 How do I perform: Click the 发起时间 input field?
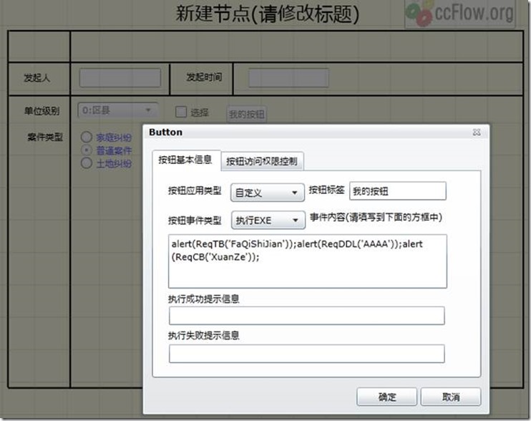288,78
